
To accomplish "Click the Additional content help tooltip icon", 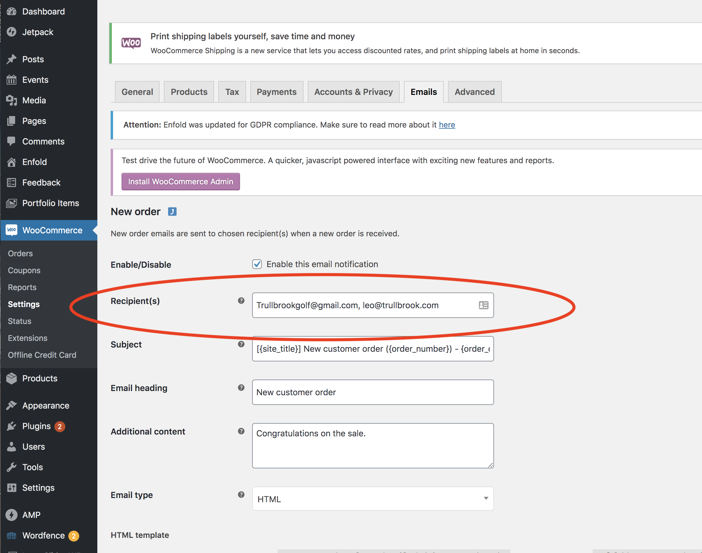I will tap(241, 431).
